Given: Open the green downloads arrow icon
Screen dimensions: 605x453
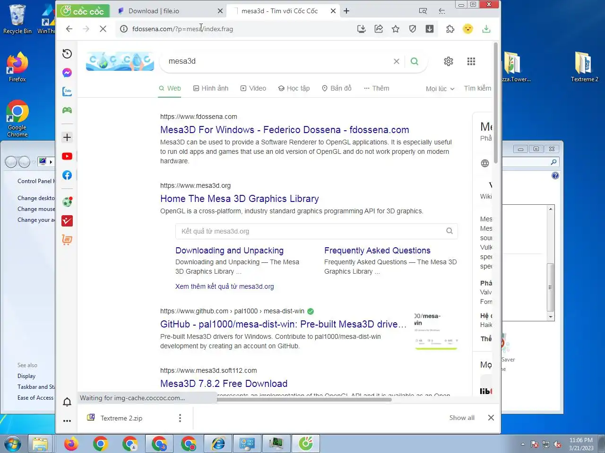Looking at the screenshot, I should 486,29.
